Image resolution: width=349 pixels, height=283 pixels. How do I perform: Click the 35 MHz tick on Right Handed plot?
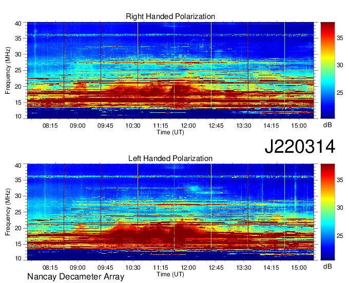[x=18, y=38]
